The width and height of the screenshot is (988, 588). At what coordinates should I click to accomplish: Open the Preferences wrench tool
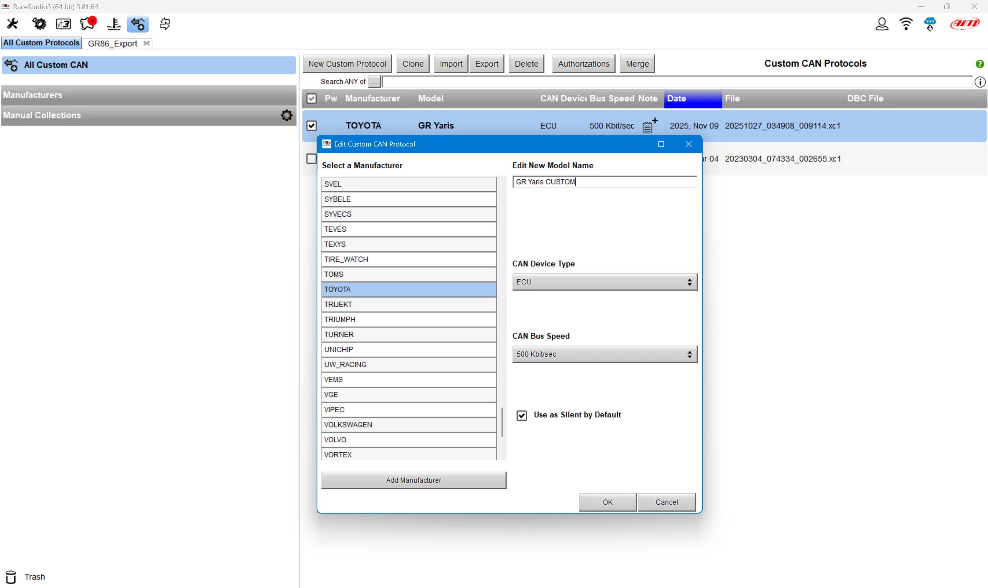tap(12, 24)
